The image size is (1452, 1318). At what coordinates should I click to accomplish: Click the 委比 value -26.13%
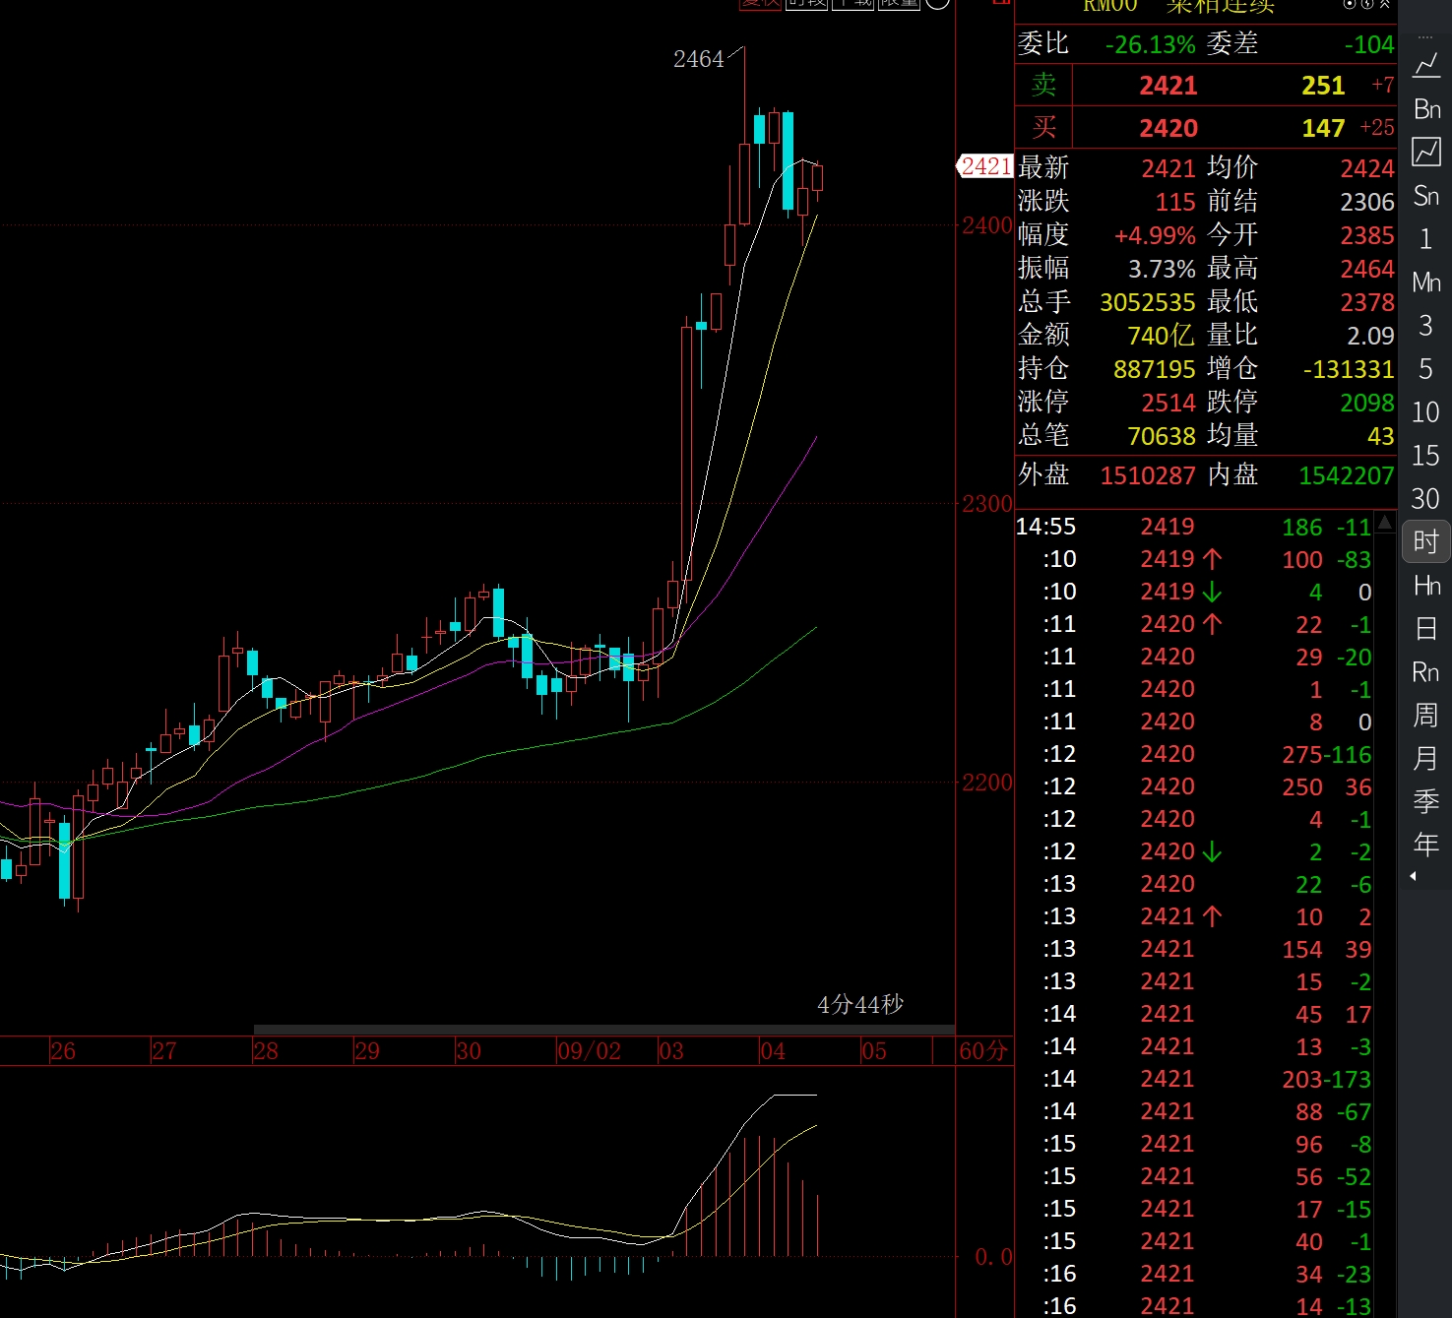tap(1150, 44)
